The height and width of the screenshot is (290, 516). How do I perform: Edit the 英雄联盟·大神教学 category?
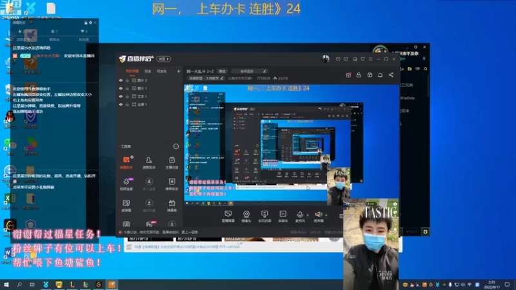tap(206, 78)
